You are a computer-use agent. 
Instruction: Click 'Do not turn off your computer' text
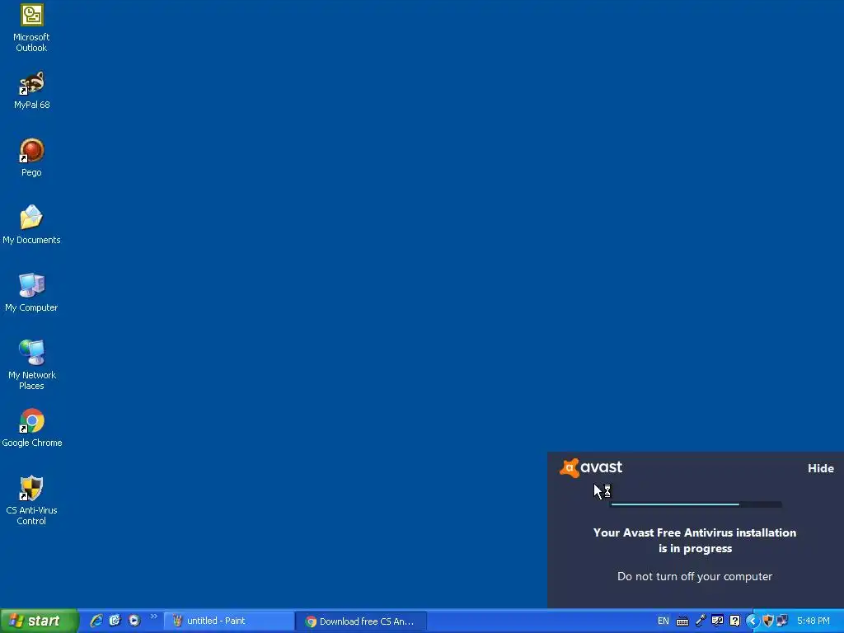[x=694, y=576]
